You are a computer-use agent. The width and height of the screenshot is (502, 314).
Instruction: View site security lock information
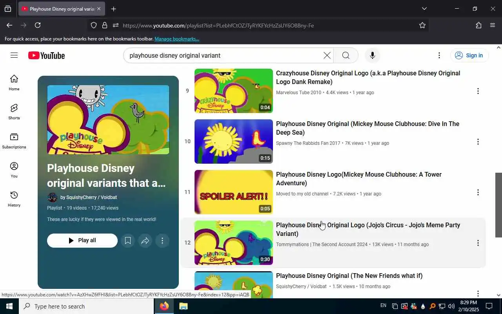tap(105, 25)
